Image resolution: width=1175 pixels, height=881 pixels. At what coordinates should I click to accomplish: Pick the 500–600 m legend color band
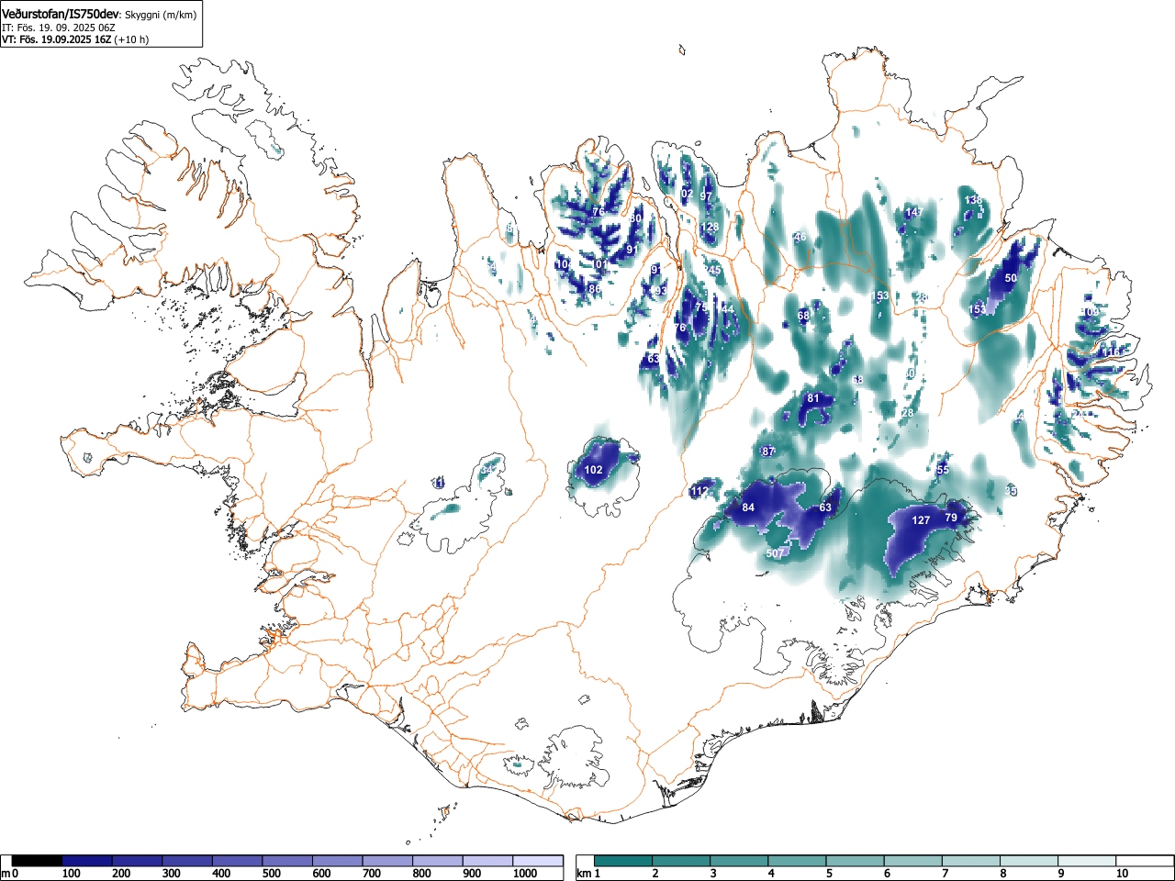pyautogui.click(x=287, y=861)
